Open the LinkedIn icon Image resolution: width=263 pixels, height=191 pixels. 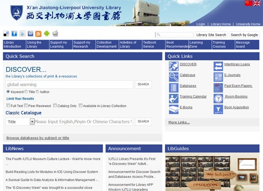coord(31,34)
